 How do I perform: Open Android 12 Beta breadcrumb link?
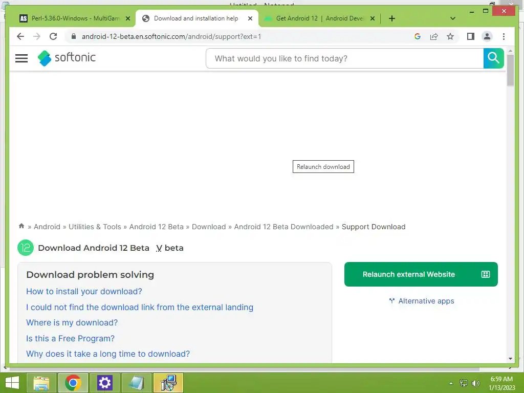tap(157, 227)
